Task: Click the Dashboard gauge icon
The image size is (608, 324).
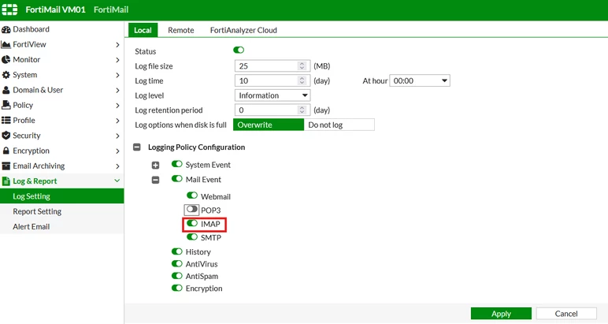Action: 6,29
